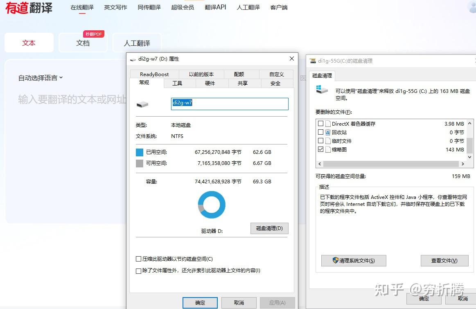Click the blue 已用空间 color square
Image resolution: width=476 pixels, height=309 pixels.
tap(139, 152)
